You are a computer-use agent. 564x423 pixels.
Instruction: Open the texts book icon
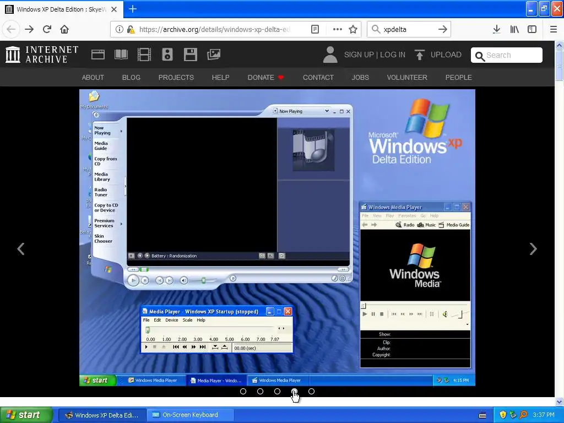(121, 55)
